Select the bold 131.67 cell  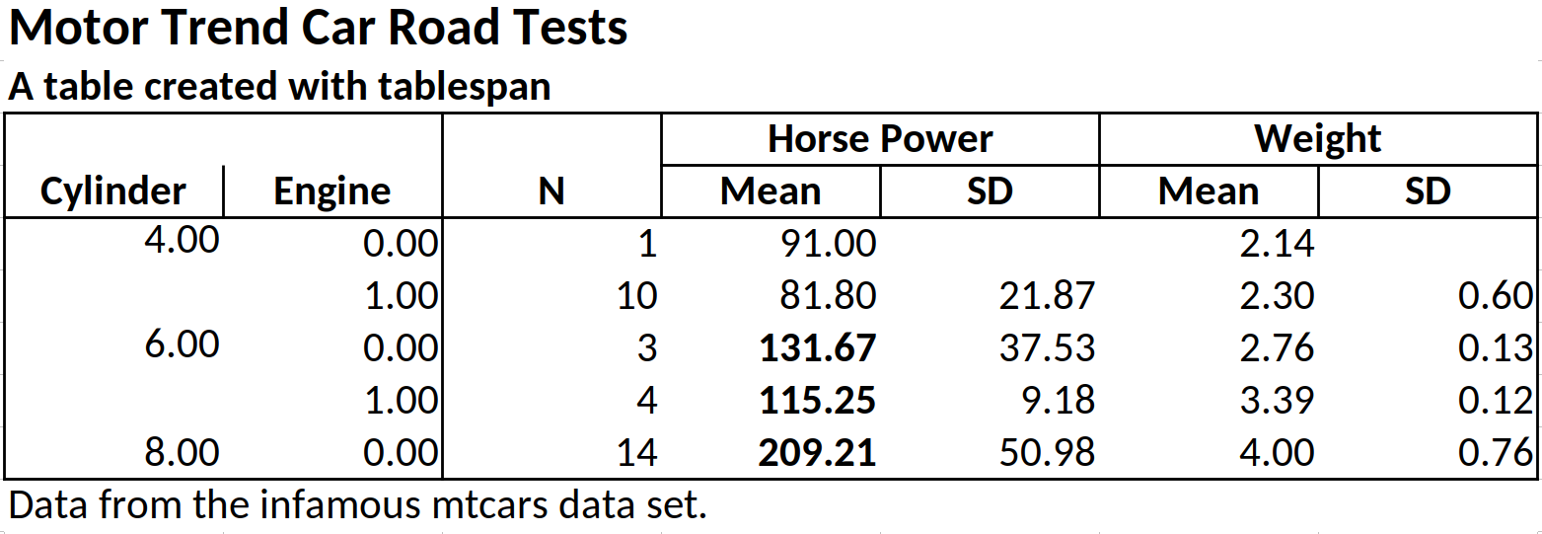[817, 347]
